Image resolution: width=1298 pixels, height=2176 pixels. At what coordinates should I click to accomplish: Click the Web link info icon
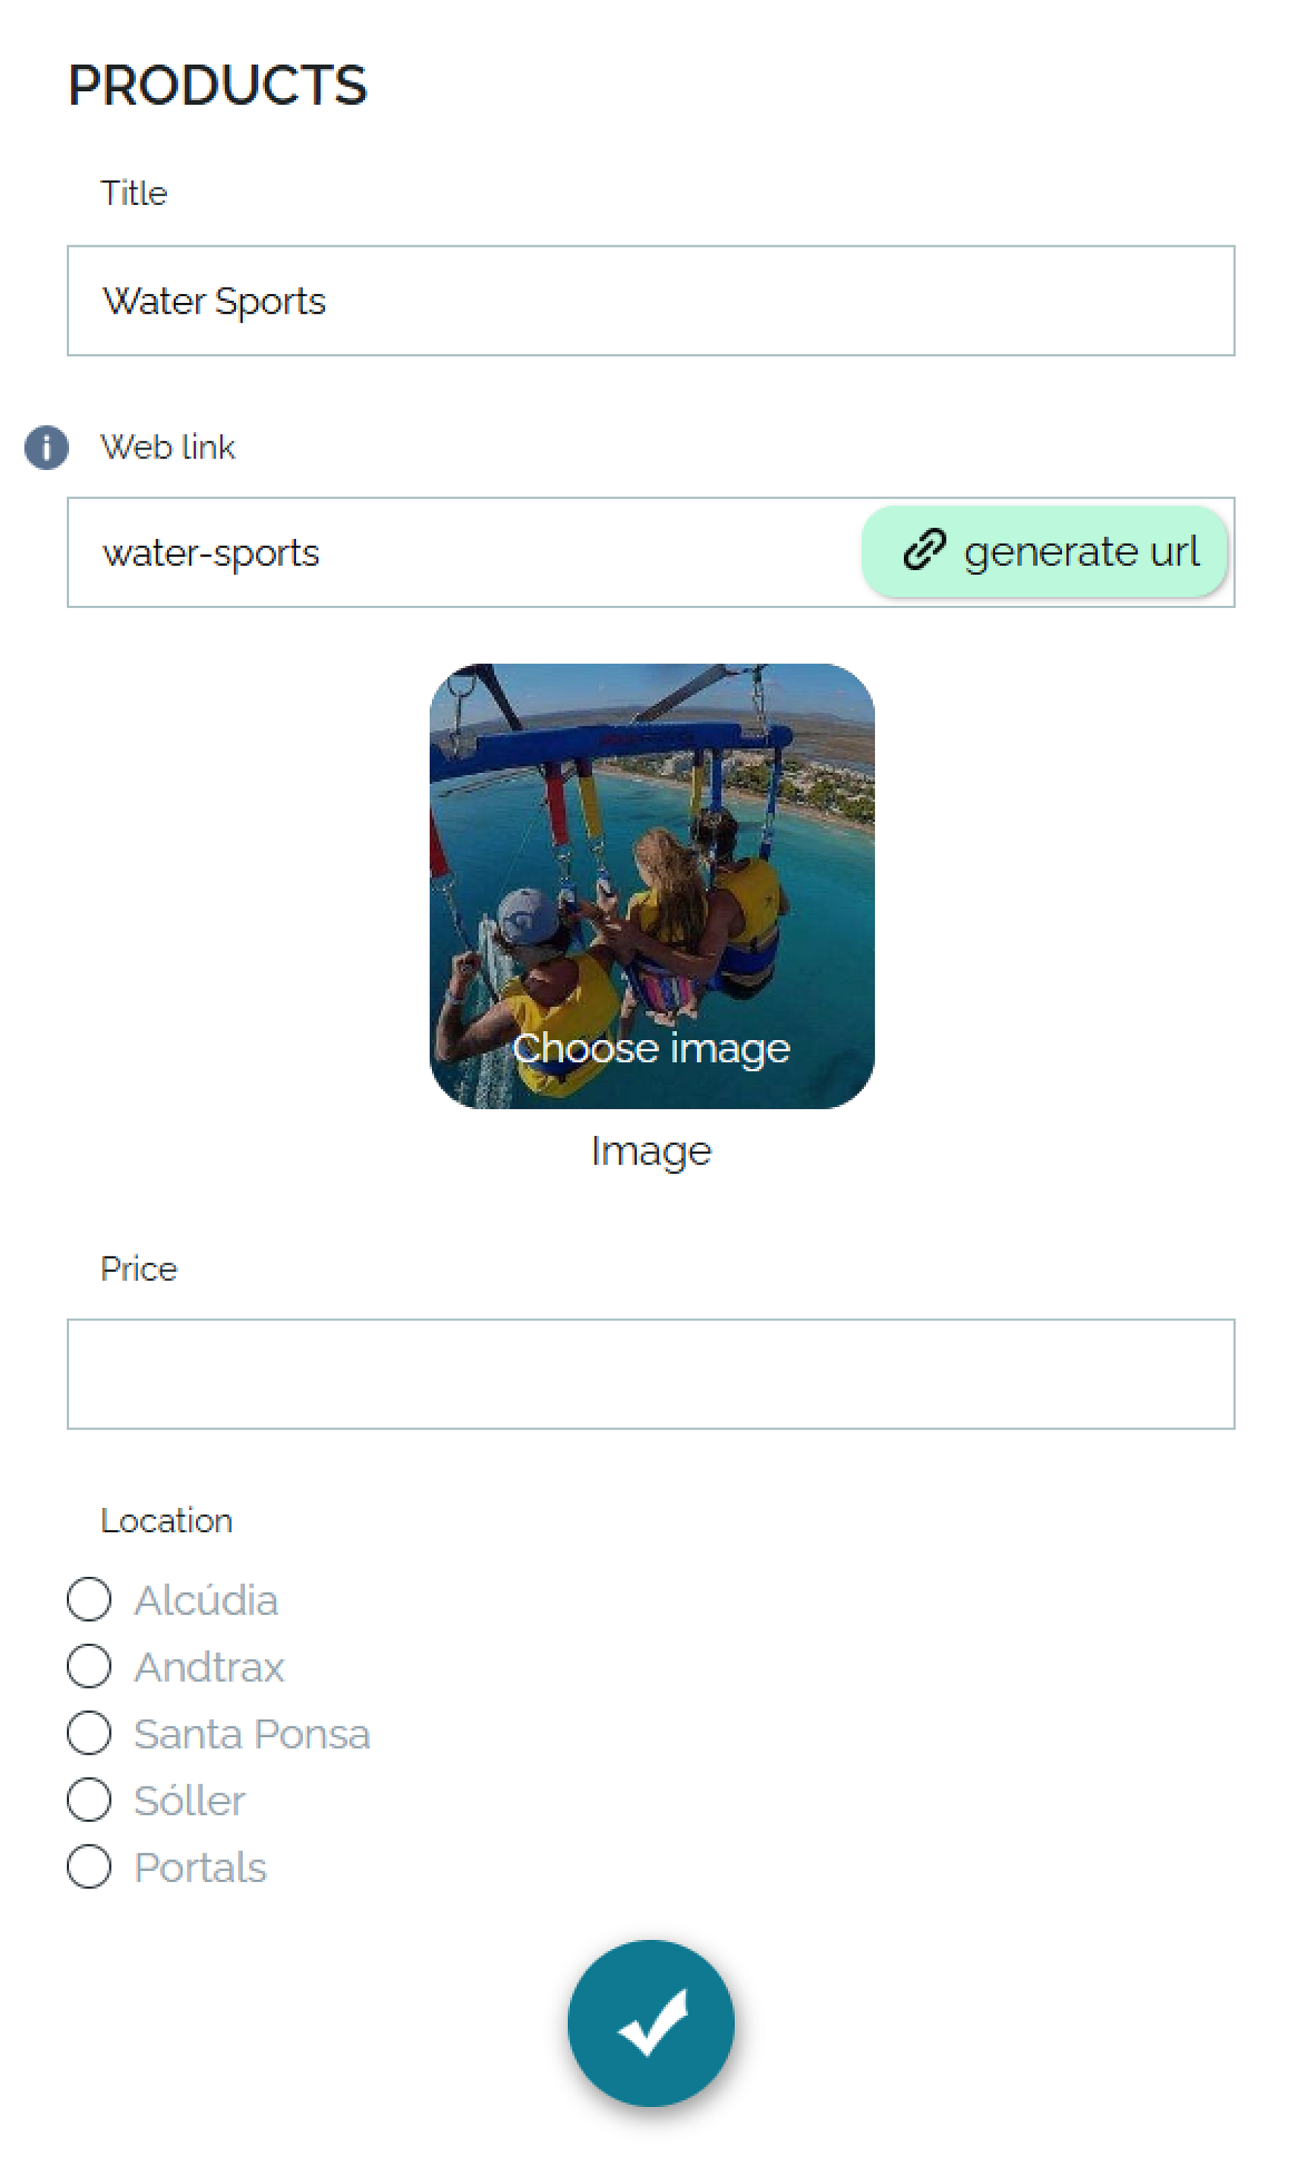[47, 448]
